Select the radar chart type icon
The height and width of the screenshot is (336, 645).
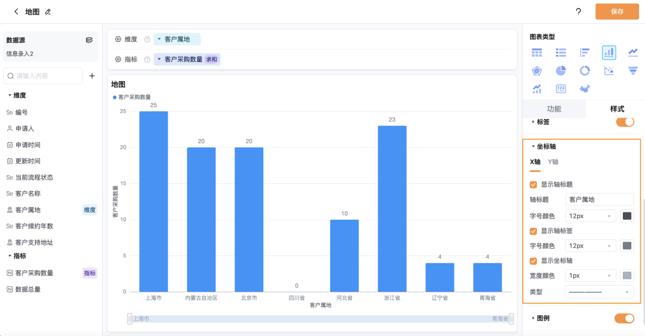pos(536,71)
